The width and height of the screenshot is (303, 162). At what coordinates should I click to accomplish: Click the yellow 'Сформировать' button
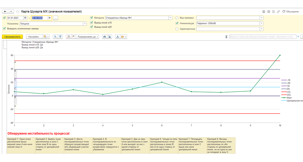point(12,37)
